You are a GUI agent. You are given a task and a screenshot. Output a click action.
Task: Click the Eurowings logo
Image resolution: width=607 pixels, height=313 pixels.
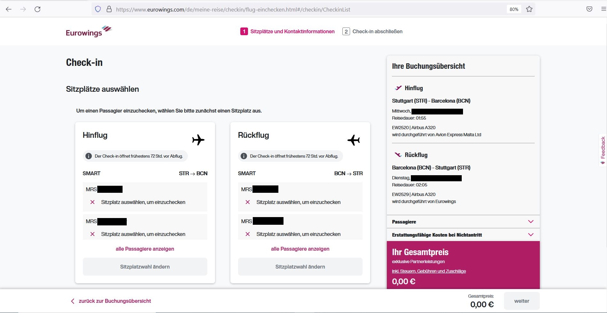pyautogui.click(x=89, y=31)
